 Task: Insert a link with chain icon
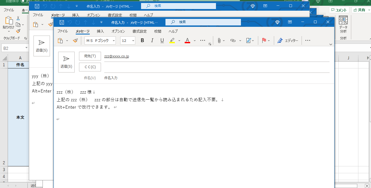click(x=233, y=41)
